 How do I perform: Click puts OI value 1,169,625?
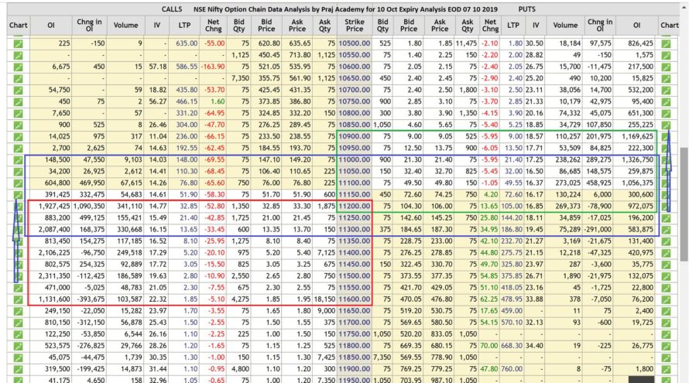pos(638,137)
